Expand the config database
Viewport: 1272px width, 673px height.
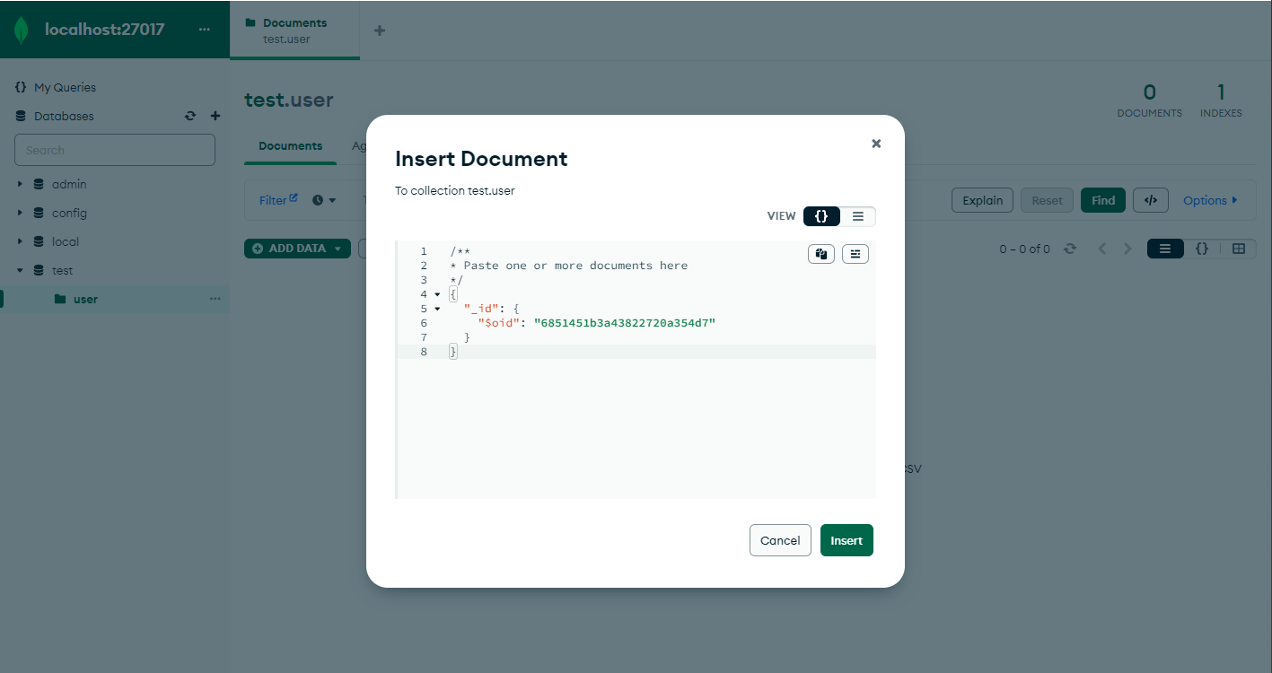[x=20, y=213]
